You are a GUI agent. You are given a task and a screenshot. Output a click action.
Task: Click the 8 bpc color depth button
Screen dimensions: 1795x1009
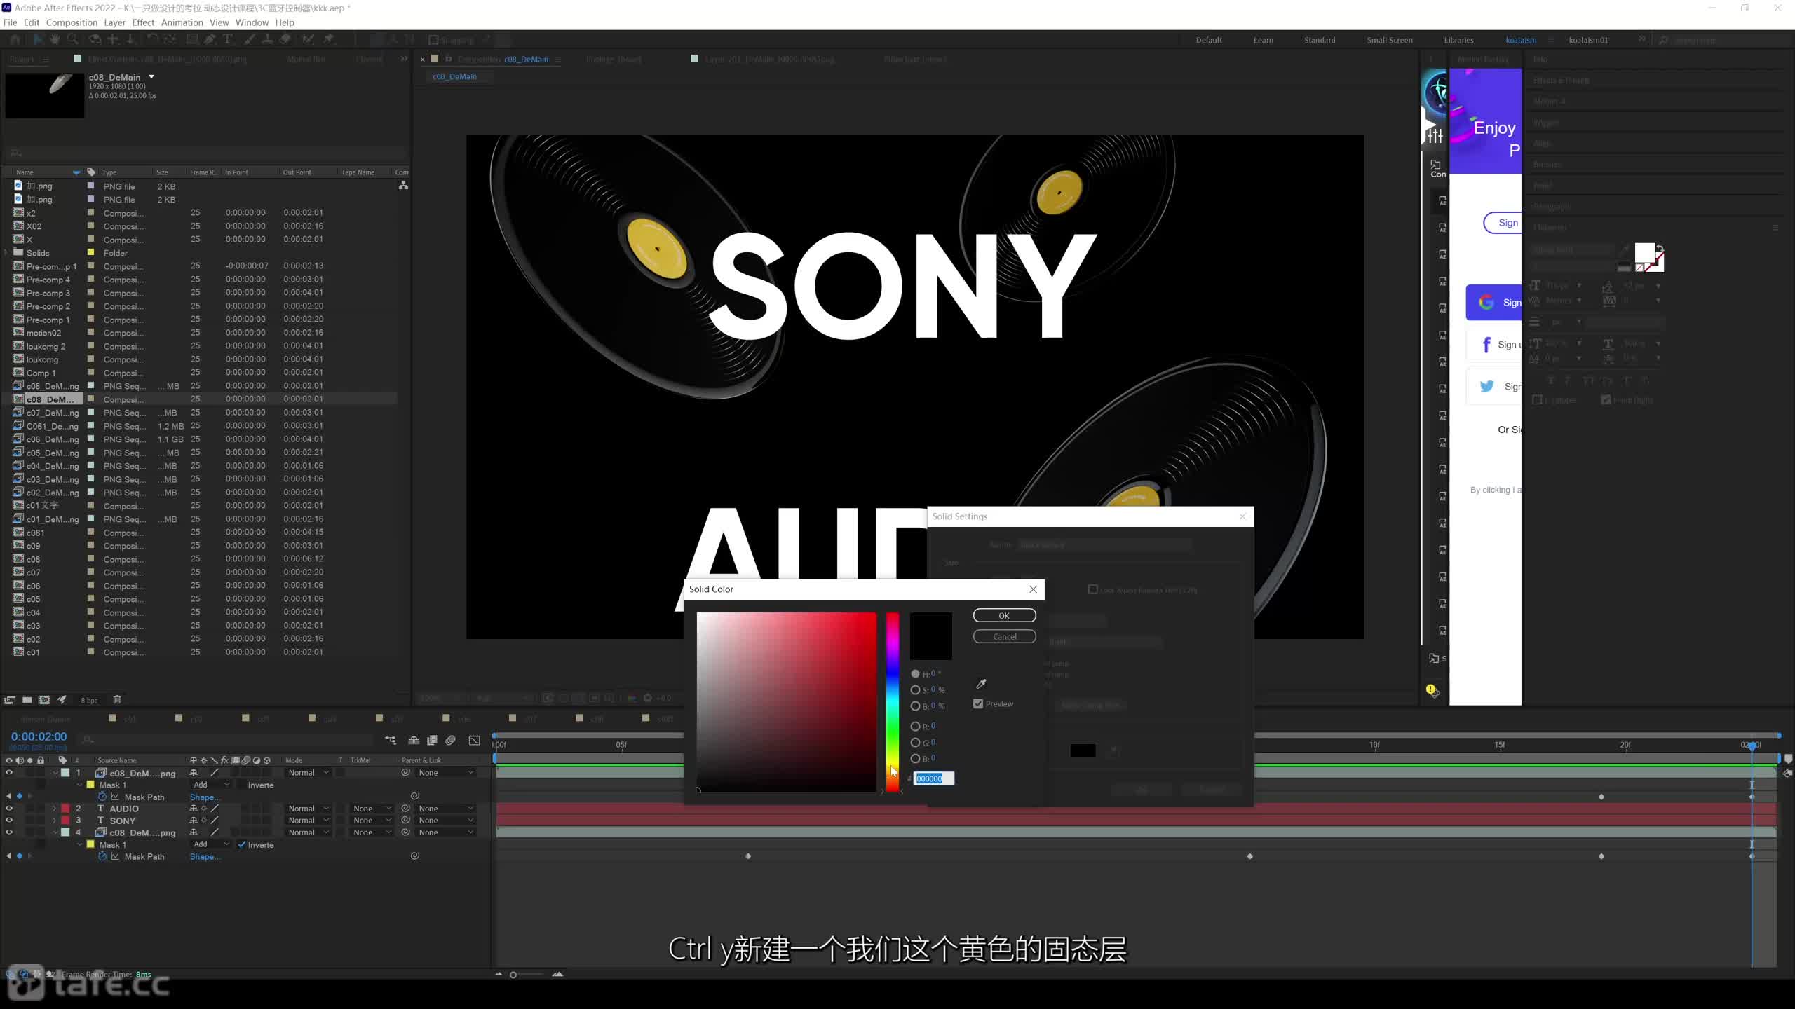tap(89, 700)
